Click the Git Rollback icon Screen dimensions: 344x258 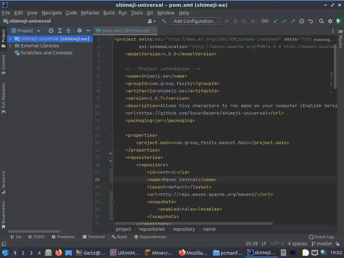[x=310, y=21]
